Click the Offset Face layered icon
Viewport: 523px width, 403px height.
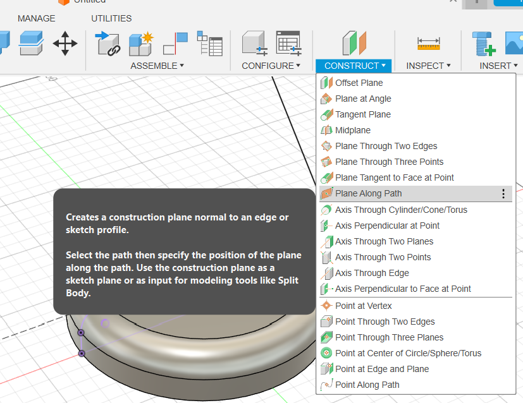(x=31, y=43)
